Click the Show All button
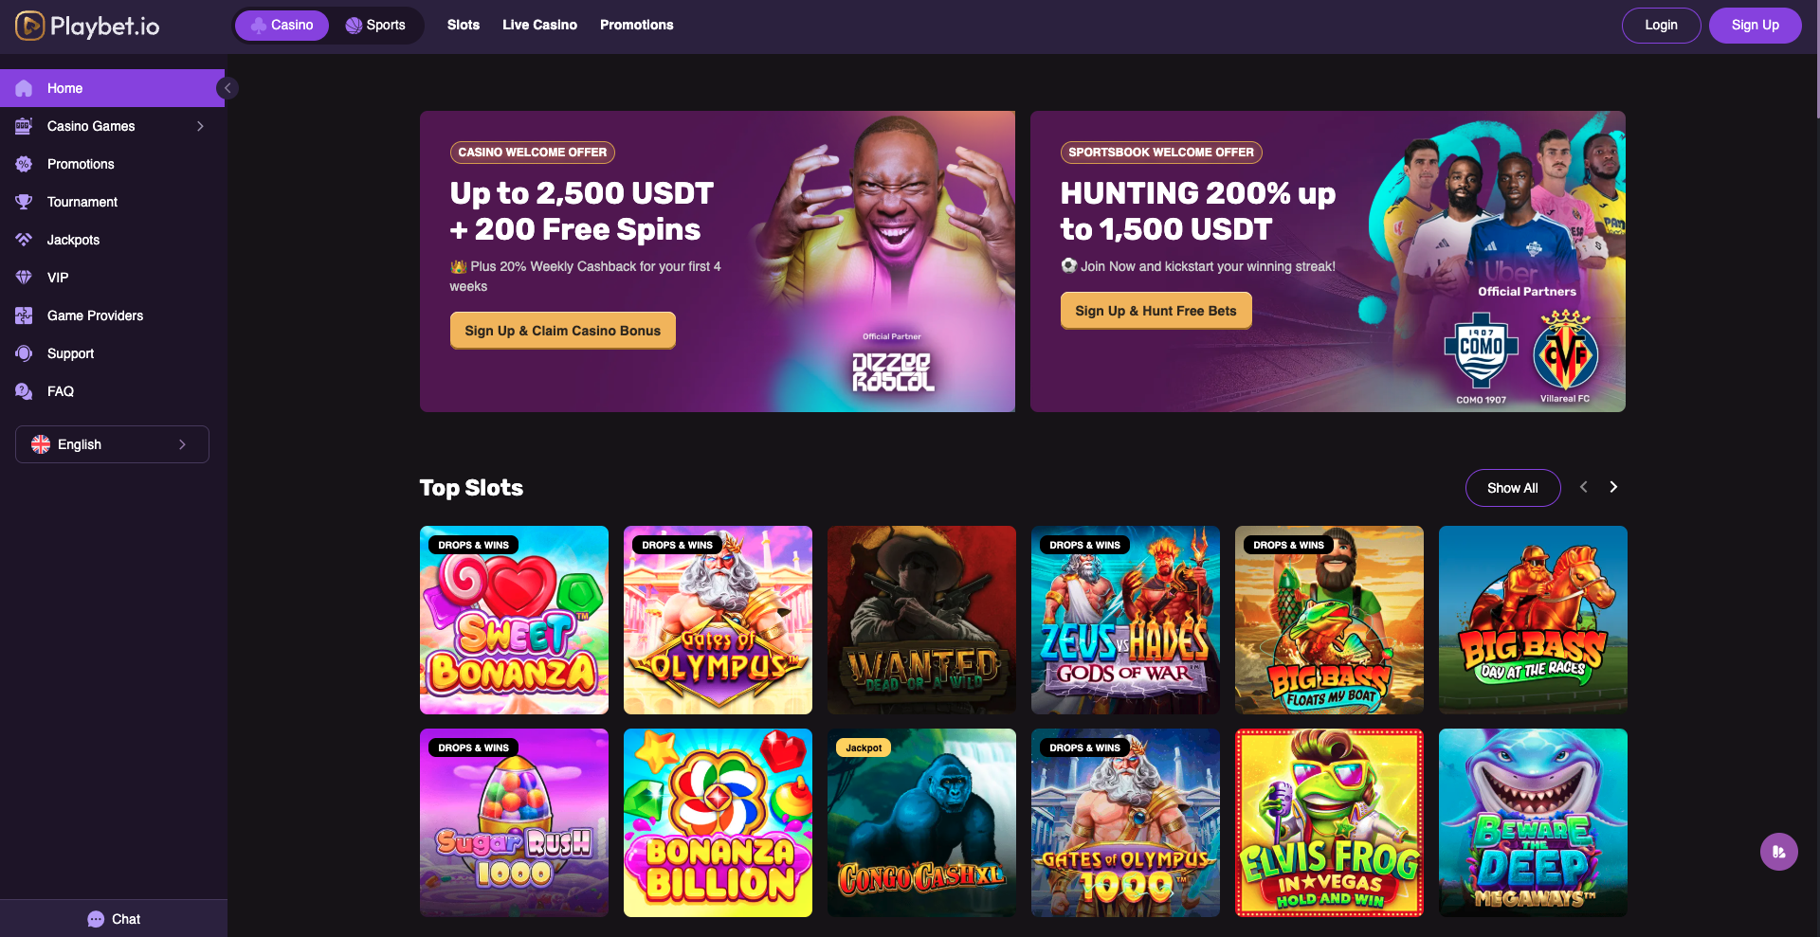 click(1513, 488)
